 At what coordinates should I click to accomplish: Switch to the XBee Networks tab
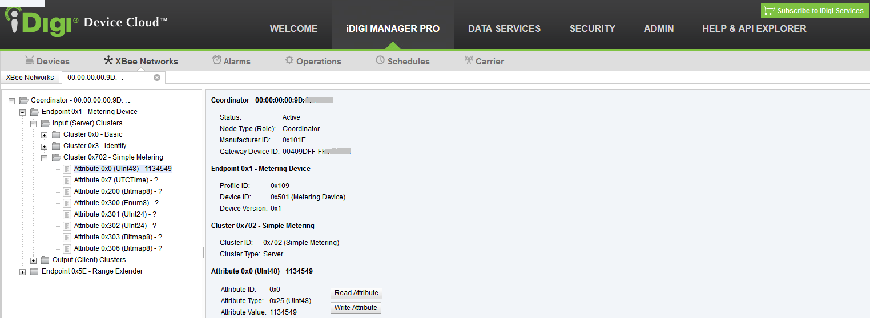30,78
